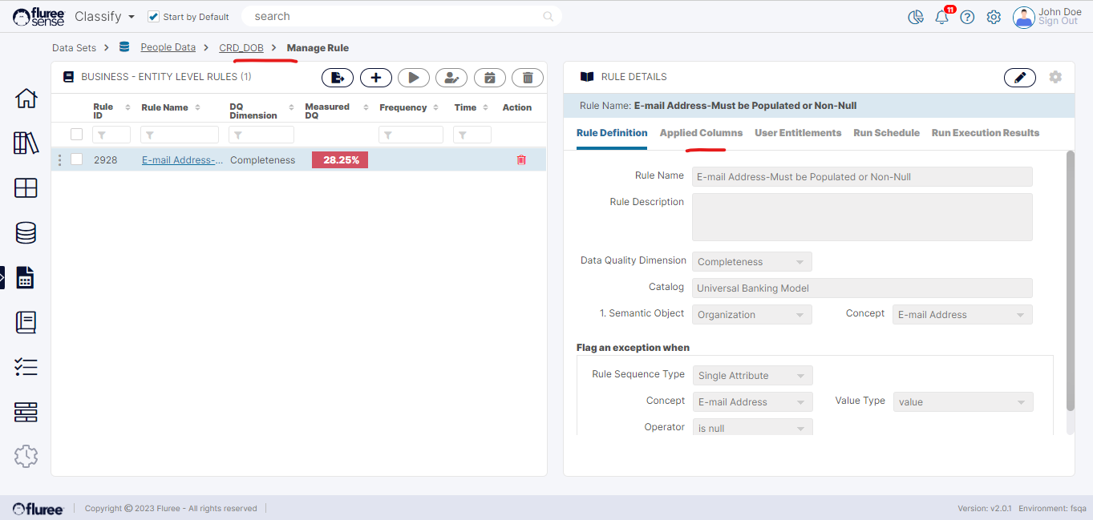Open the Run Execution Results tab
Image resolution: width=1093 pixels, height=520 pixels.
(985, 133)
